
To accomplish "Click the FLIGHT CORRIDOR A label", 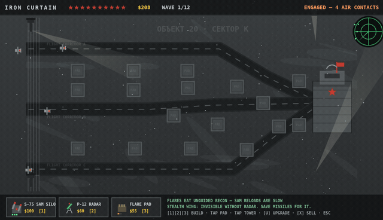I will coord(66,44).
